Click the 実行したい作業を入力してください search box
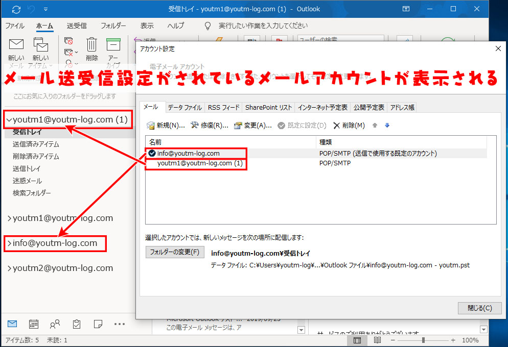The width and height of the screenshot is (508, 347). click(263, 26)
